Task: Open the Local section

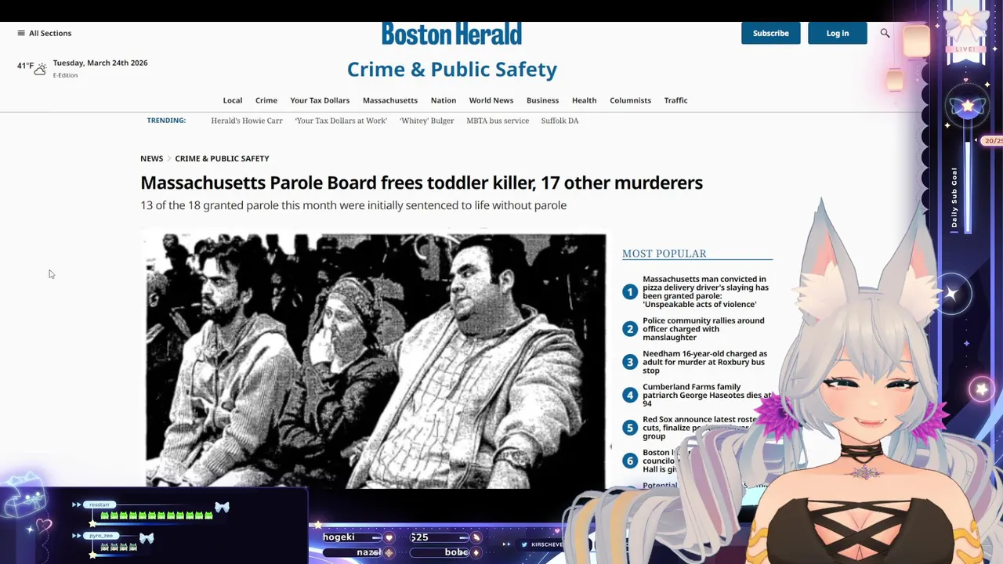Action: (233, 100)
